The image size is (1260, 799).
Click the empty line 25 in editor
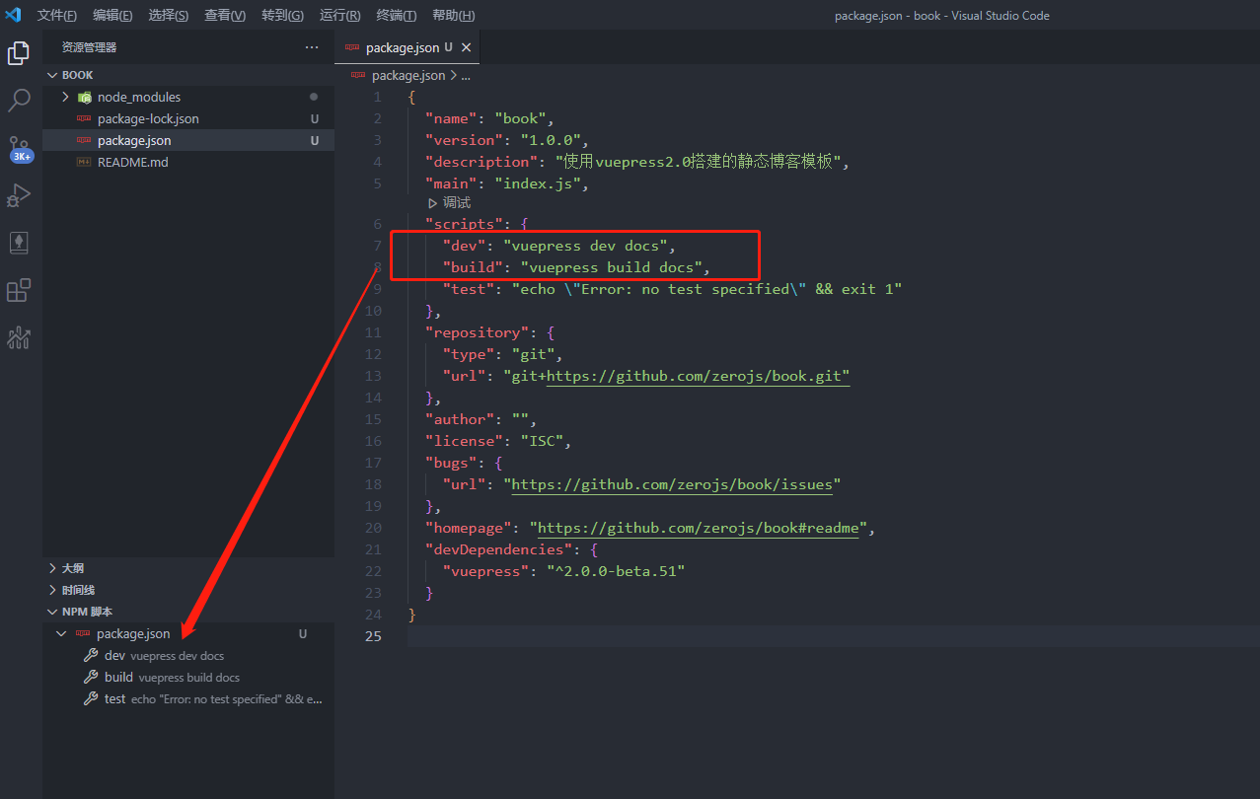834,636
